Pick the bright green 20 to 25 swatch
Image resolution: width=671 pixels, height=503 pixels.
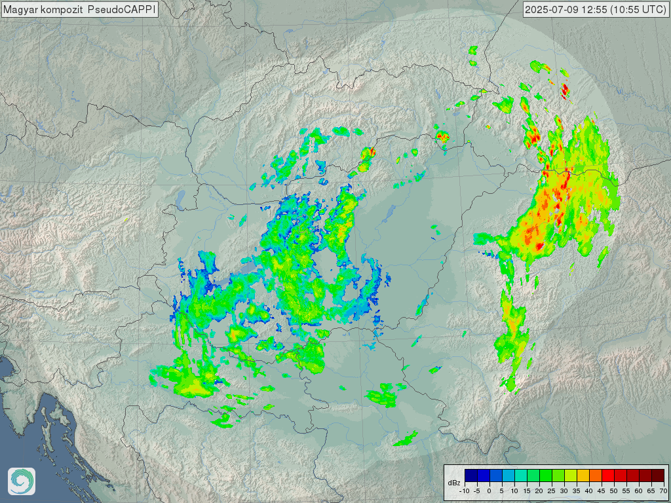546,475
